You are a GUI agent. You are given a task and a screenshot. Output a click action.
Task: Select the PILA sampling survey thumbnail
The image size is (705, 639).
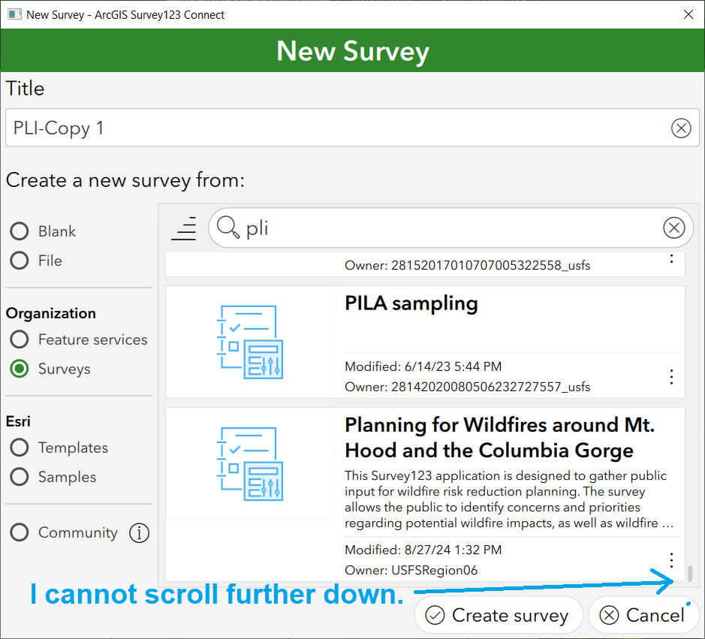(250, 342)
